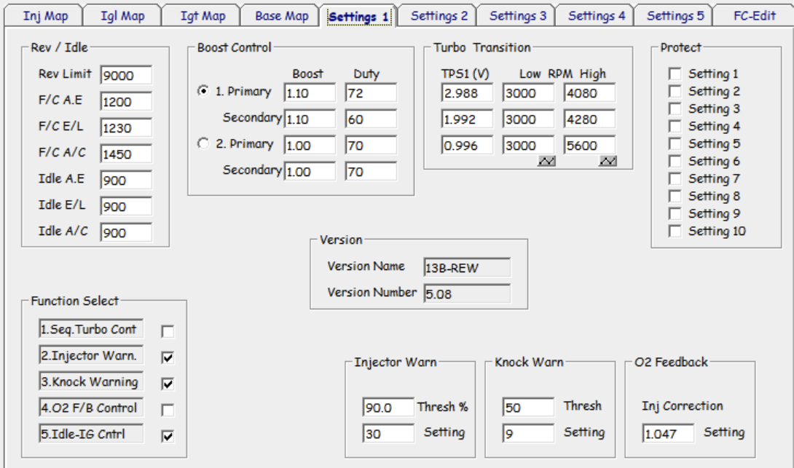The image size is (794, 468).
Task: Click the graph icon under Low RPM column
Action: pos(546,161)
